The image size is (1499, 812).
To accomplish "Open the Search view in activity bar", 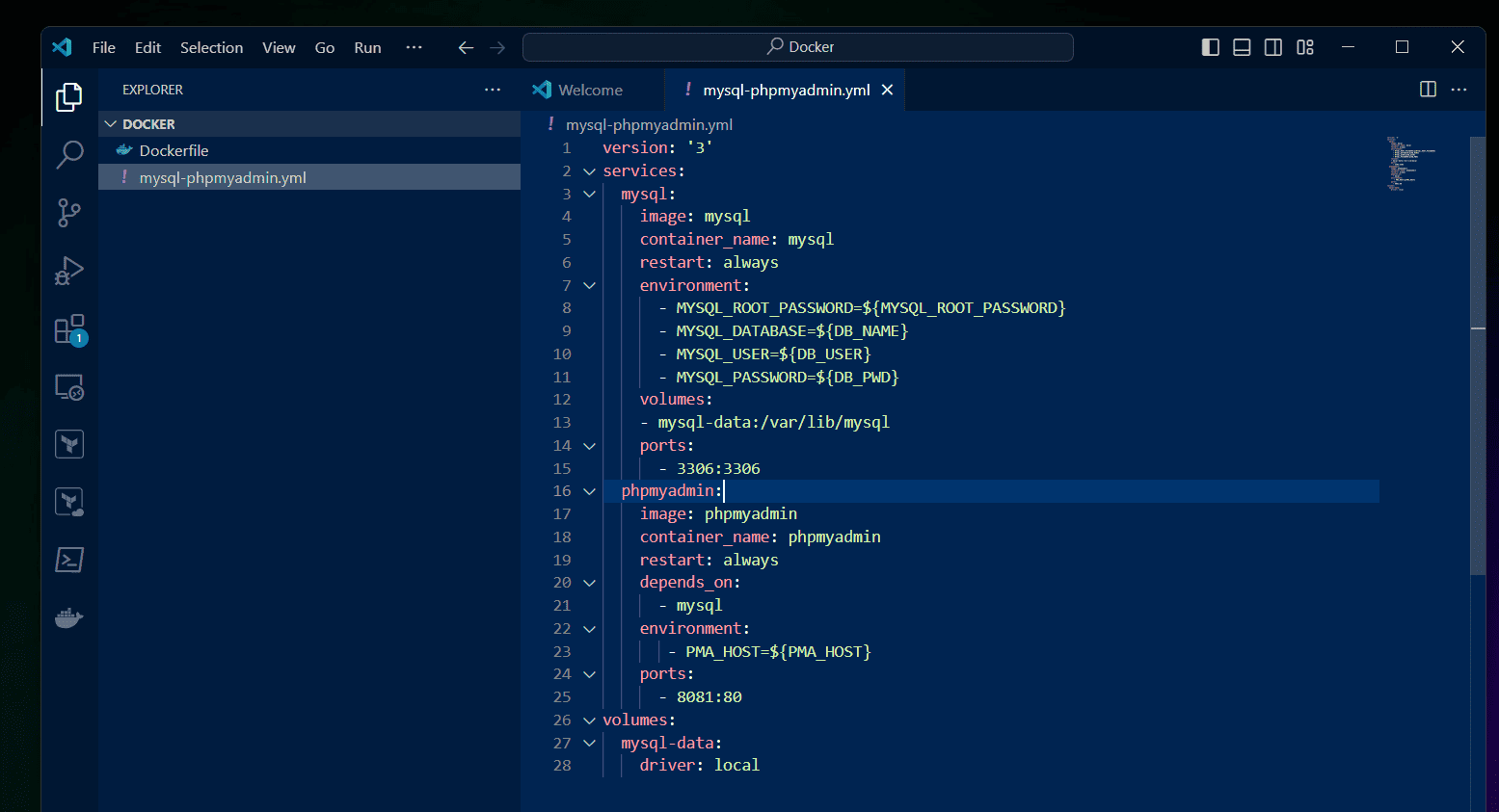I will pyautogui.click(x=69, y=154).
